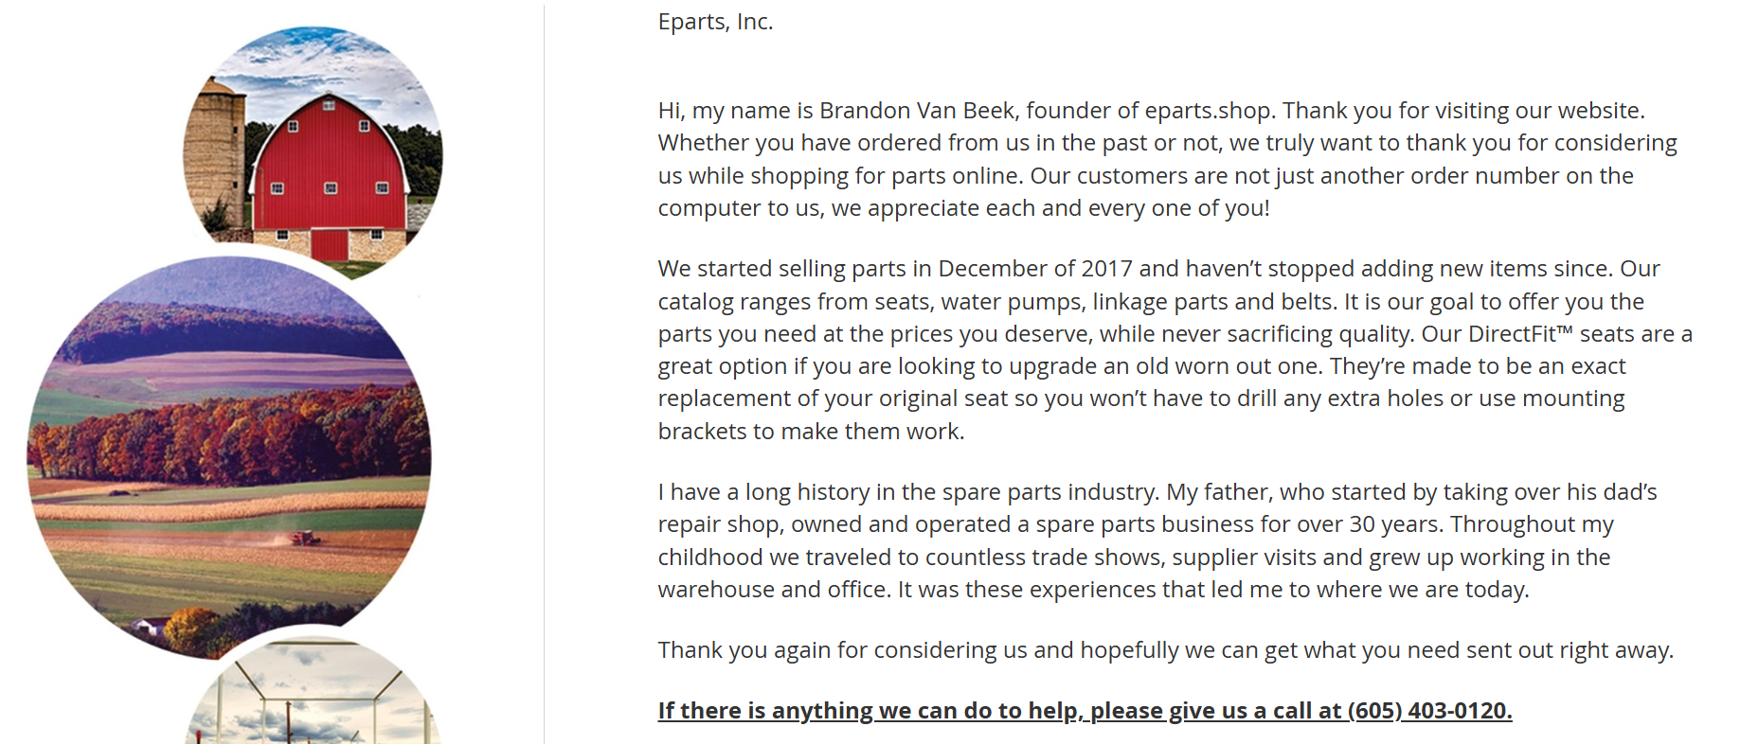Click the text 'December of 2017'
Image resolution: width=1740 pixels, height=744 pixels.
tap(1035, 269)
